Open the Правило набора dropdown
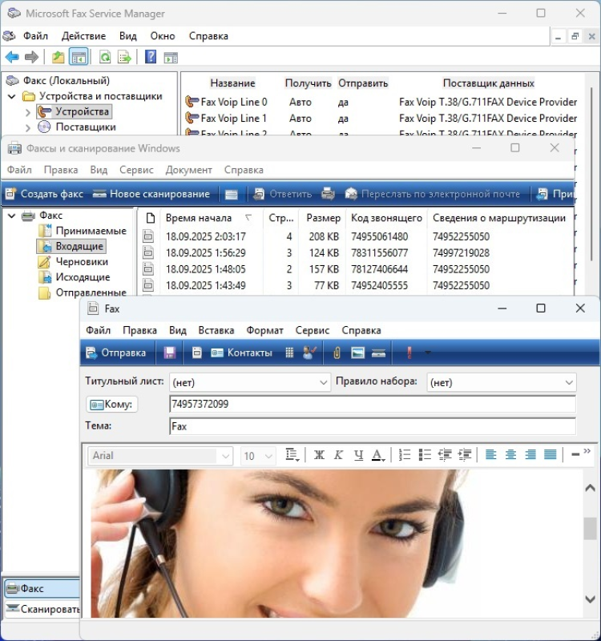601x641 pixels. [501, 382]
